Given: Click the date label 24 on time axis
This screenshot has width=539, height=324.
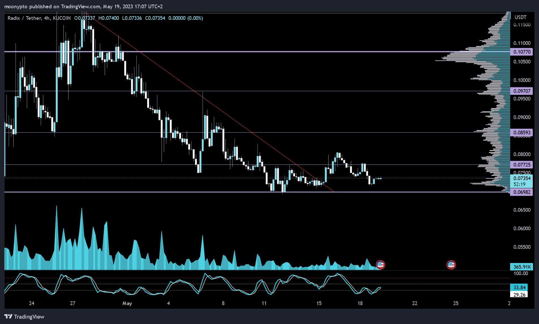Looking at the screenshot, I should pos(31,303).
